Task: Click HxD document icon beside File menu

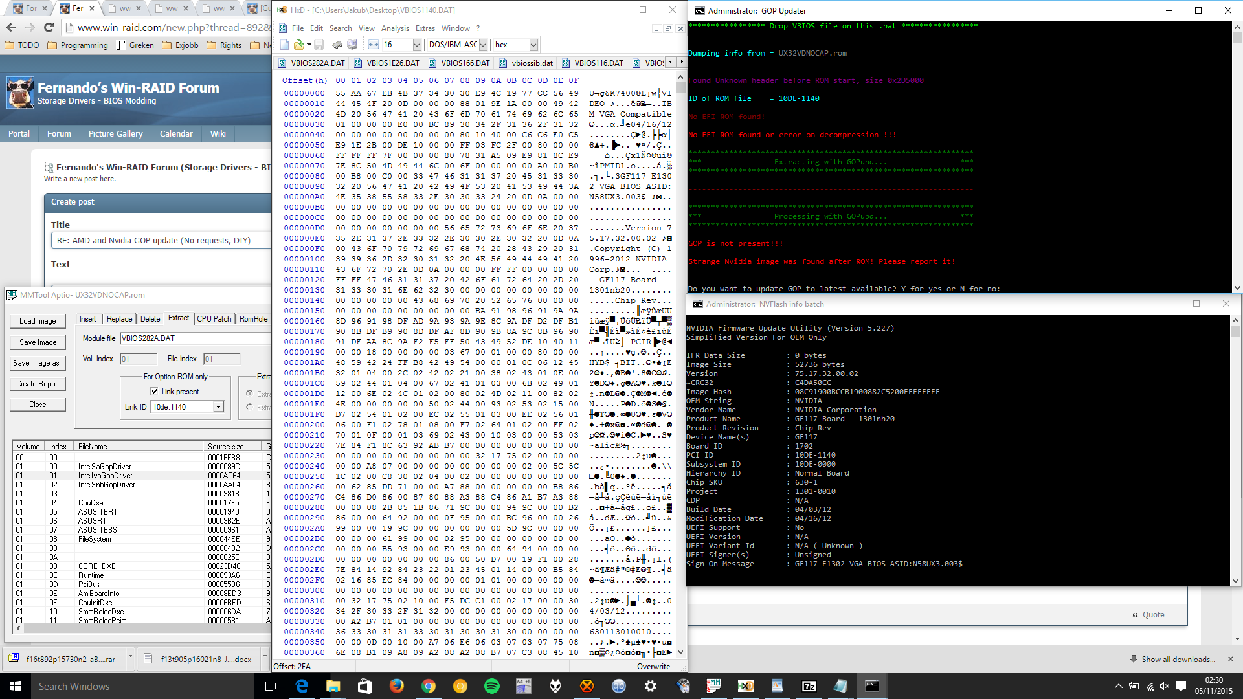Action: pyautogui.click(x=284, y=28)
